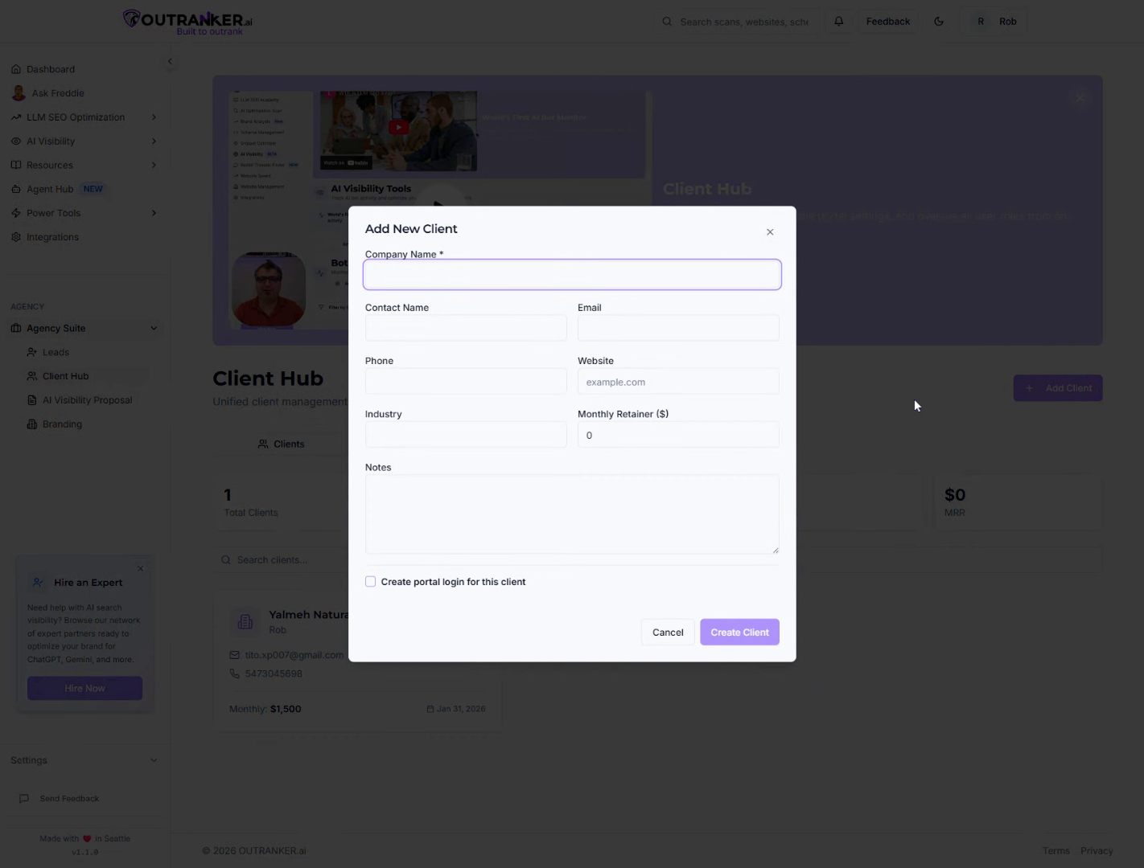Collapse the Agency Suite section
This screenshot has width=1144, height=868.
(x=154, y=328)
